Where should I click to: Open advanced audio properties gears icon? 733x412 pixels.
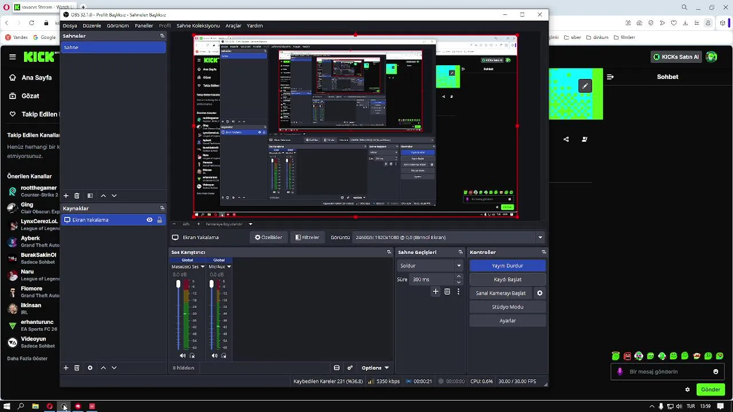tap(350, 368)
